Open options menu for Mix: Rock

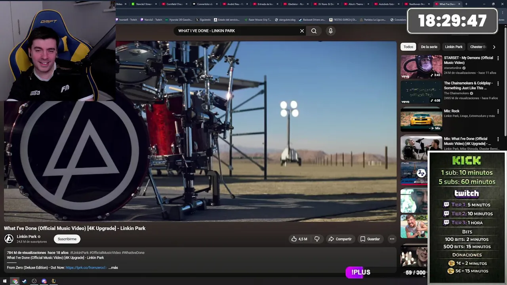(x=498, y=112)
